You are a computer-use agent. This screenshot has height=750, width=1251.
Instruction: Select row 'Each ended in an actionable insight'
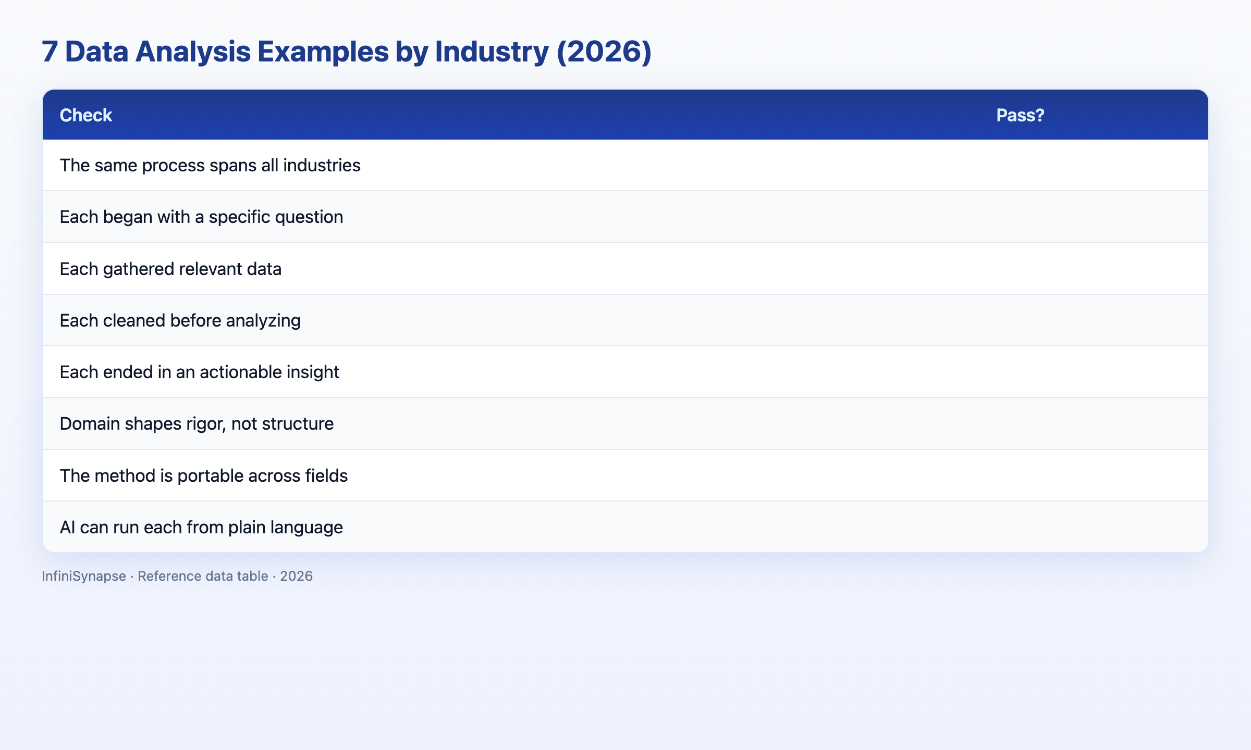pyautogui.click(x=625, y=372)
